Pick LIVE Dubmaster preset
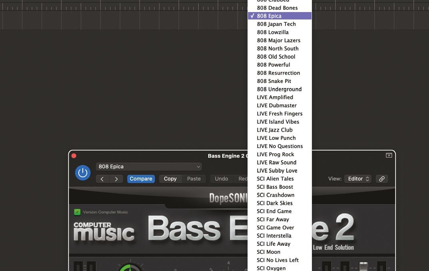This screenshot has width=429, height=271. tap(279, 105)
